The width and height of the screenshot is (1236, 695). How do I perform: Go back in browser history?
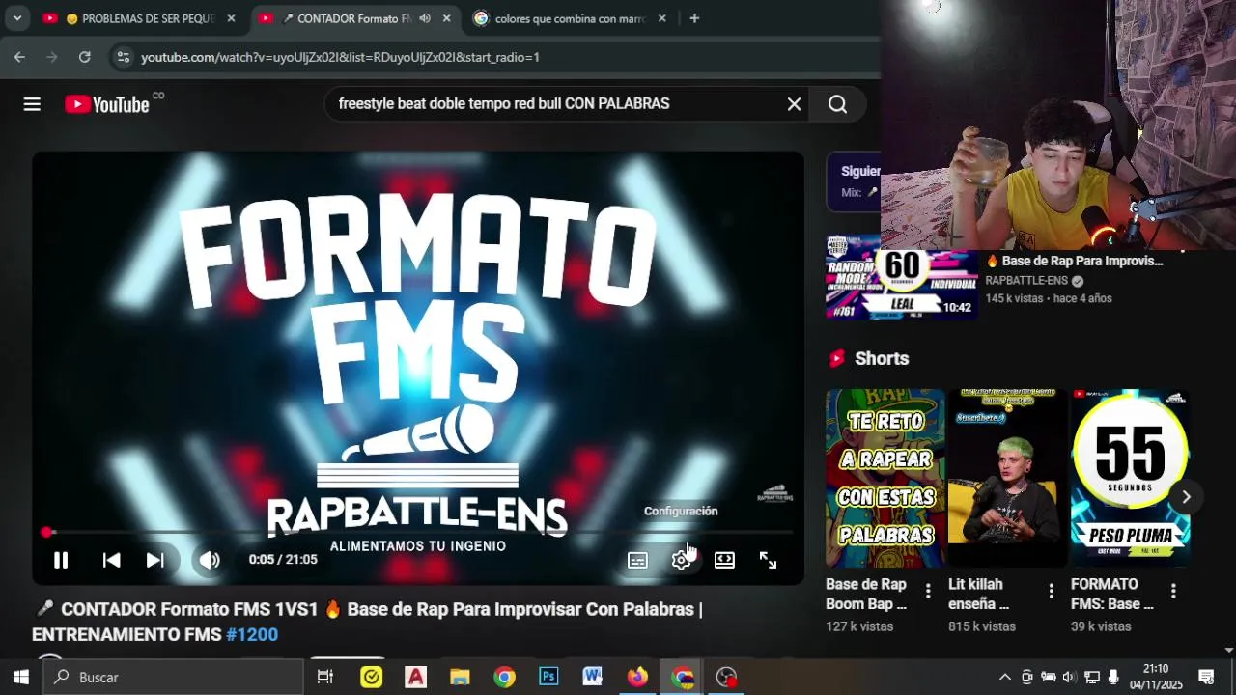tap(19, 57)
